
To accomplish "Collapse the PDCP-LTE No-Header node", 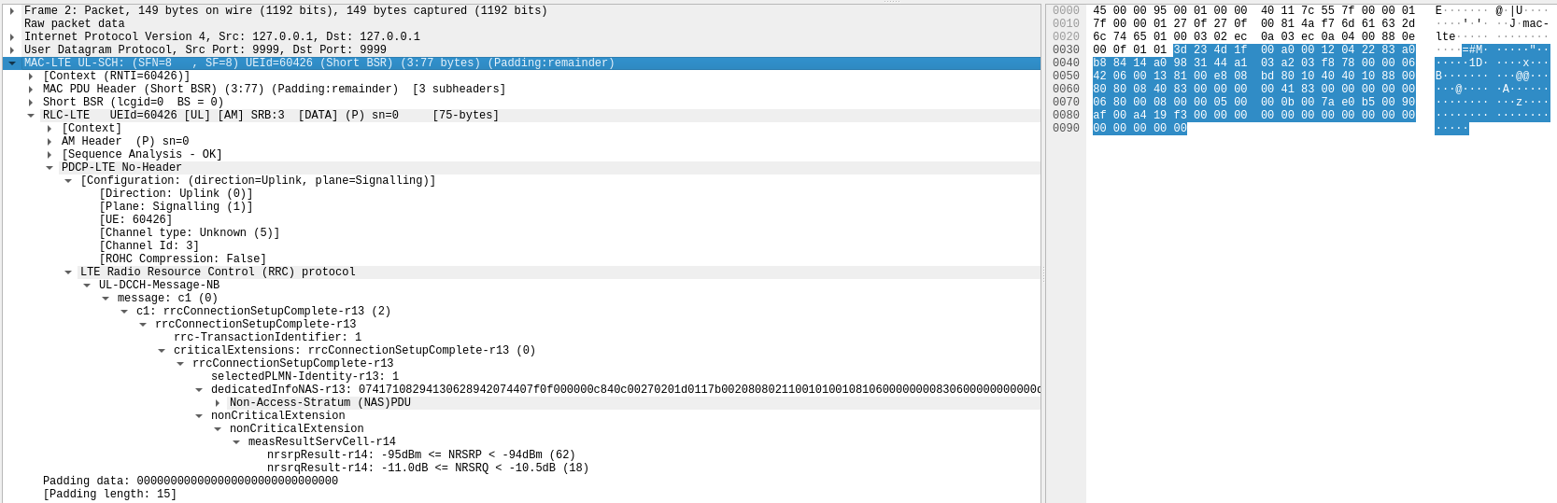I will point(50,168).
